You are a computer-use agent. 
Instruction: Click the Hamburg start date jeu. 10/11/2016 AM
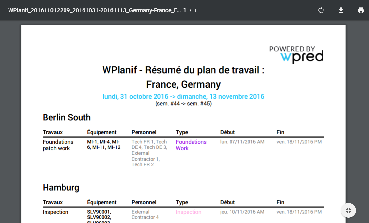[242, 212]
